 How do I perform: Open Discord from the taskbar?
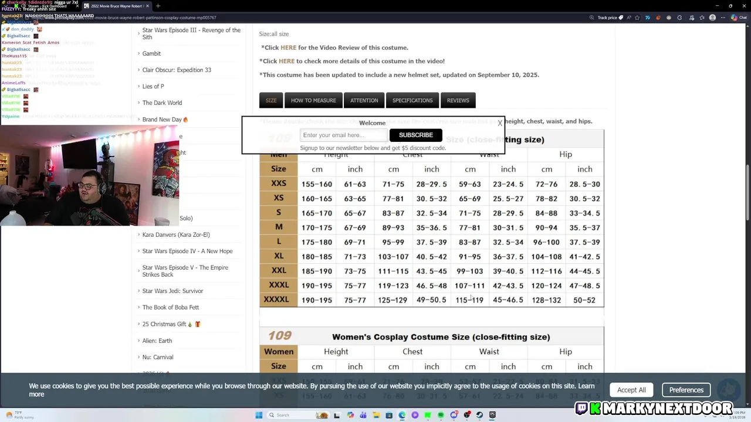(454, 415)
